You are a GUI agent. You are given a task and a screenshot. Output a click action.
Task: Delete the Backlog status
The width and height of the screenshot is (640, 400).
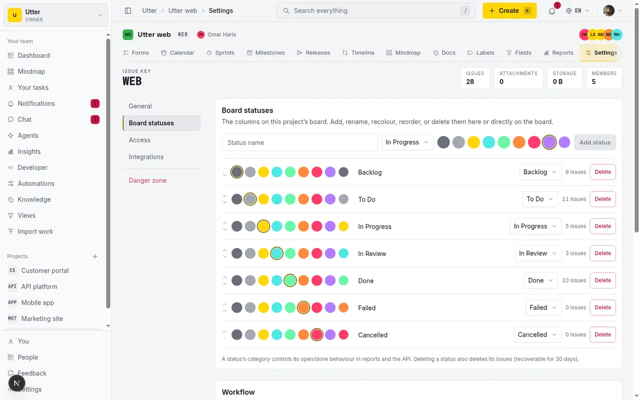[603, 172]
